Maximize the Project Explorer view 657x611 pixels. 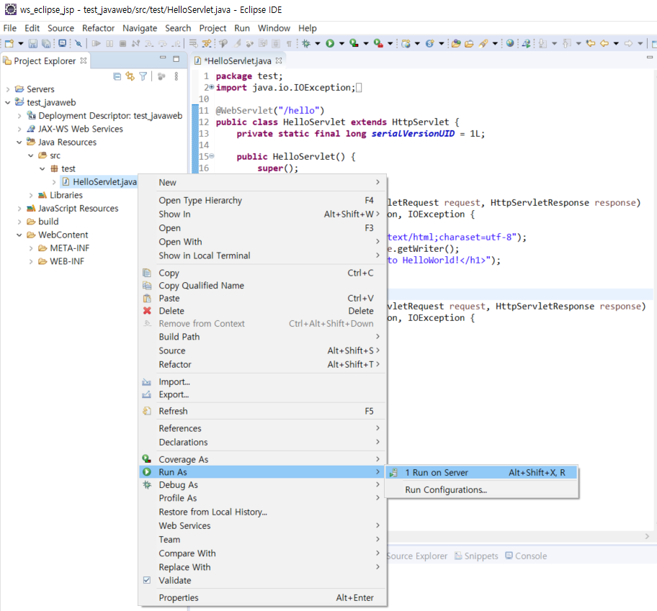click(176, 58)
